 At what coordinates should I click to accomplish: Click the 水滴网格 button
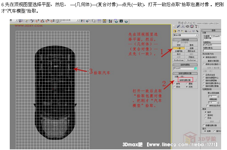179,51
